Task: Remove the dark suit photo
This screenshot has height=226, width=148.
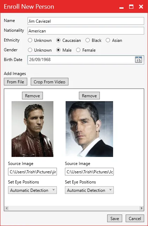Action: click(89, 96)
